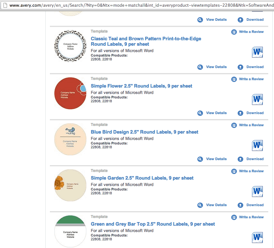Screen dimensions: 274x248
Task: Click magnifier icon for Classic Teal and Brown
Action: tap(200, 67)
